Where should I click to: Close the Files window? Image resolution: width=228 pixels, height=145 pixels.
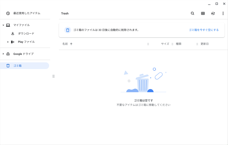224,4
